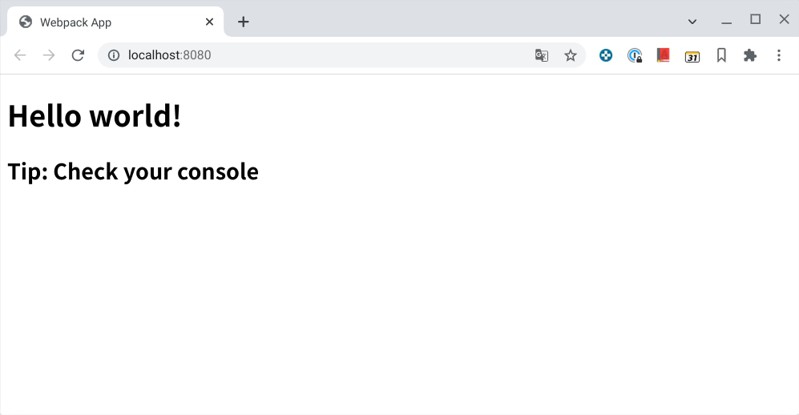Click the bookmark ribbon extension icon
This screenshot has height=415, width=799.
(721, 55)
